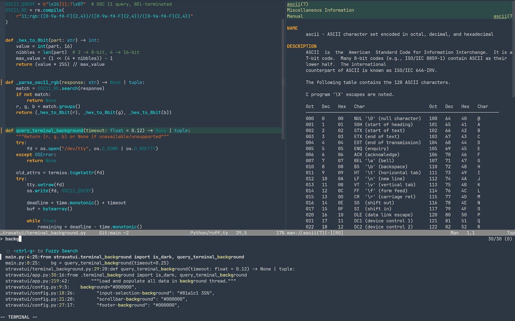Click the tty.setraw(fd) line

click(x=46, y=184)
